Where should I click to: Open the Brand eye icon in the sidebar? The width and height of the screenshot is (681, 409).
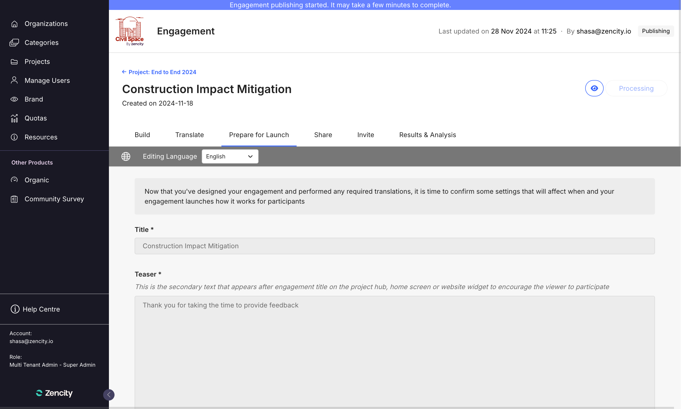pyautogui.click(x=14, y=99)
